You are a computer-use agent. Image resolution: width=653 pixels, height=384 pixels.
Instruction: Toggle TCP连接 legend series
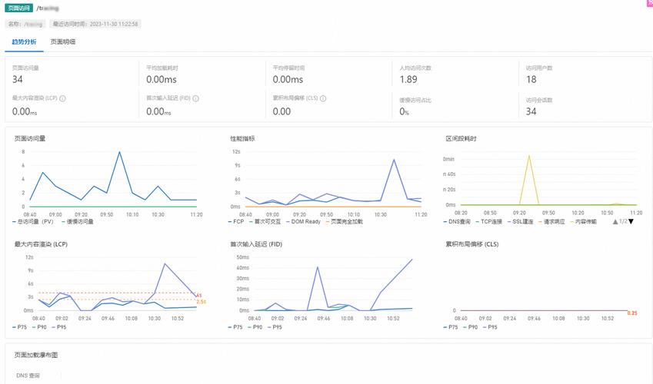tap(489, 222)
